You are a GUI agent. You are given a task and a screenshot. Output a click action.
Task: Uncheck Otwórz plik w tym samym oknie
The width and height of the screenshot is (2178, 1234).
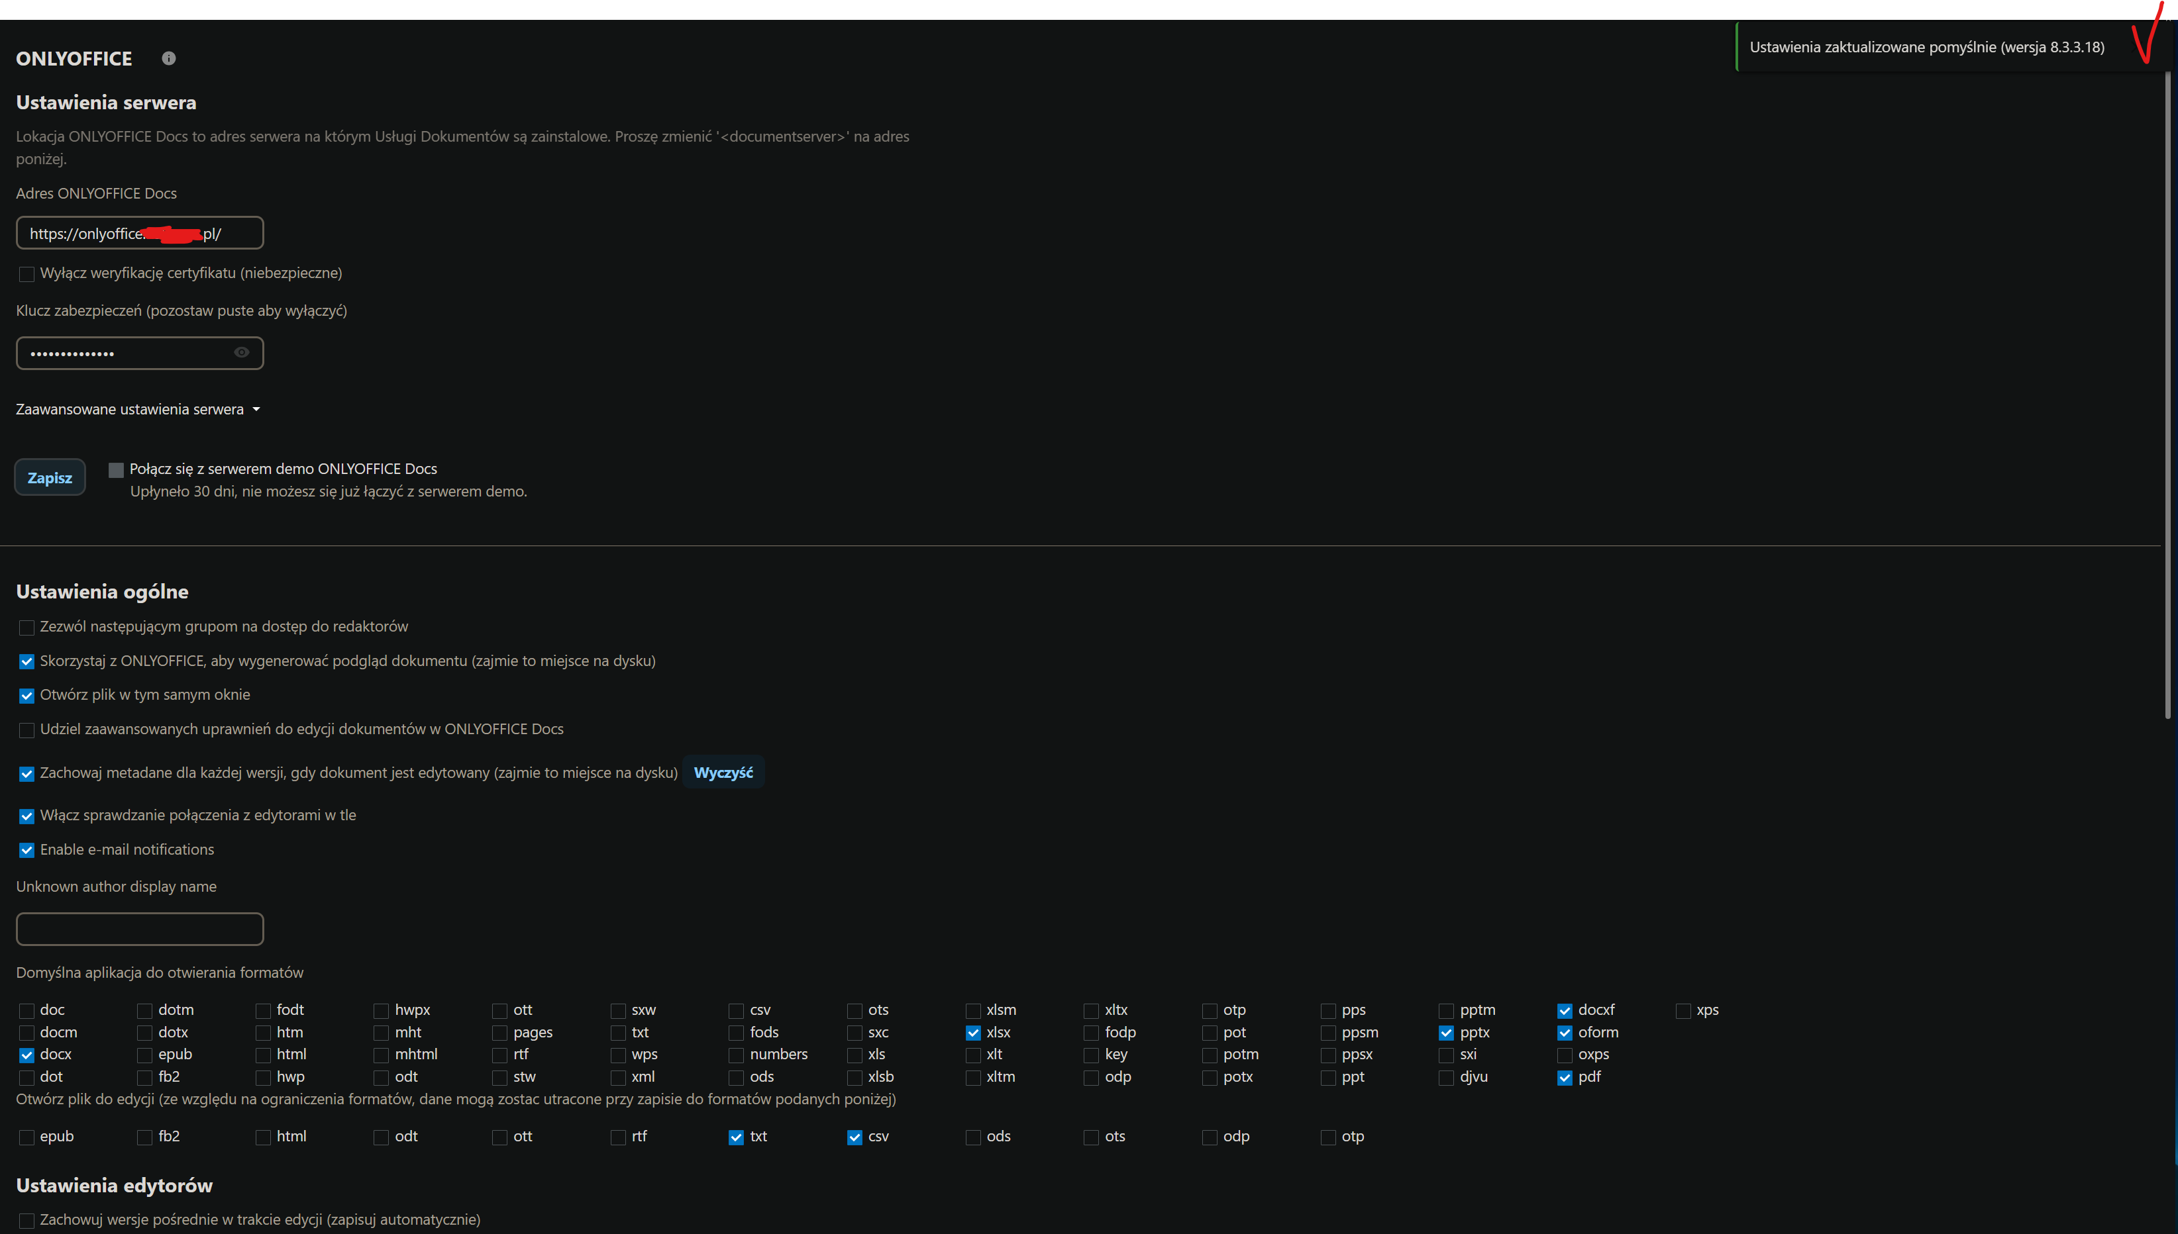(27, 695)
